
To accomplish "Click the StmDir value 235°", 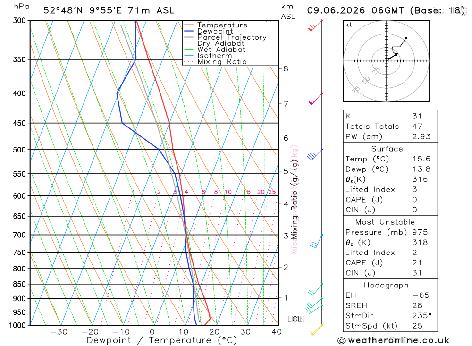I will [421, 316].
